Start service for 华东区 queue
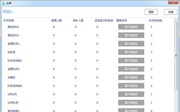The image size is (180, 112). point(131,52)
